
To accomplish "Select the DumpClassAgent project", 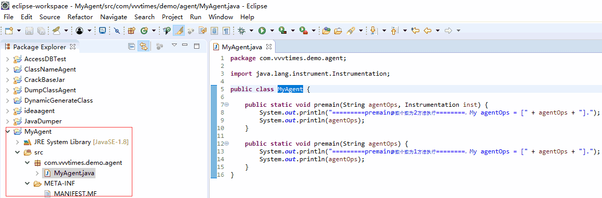I will pos(50,90).
